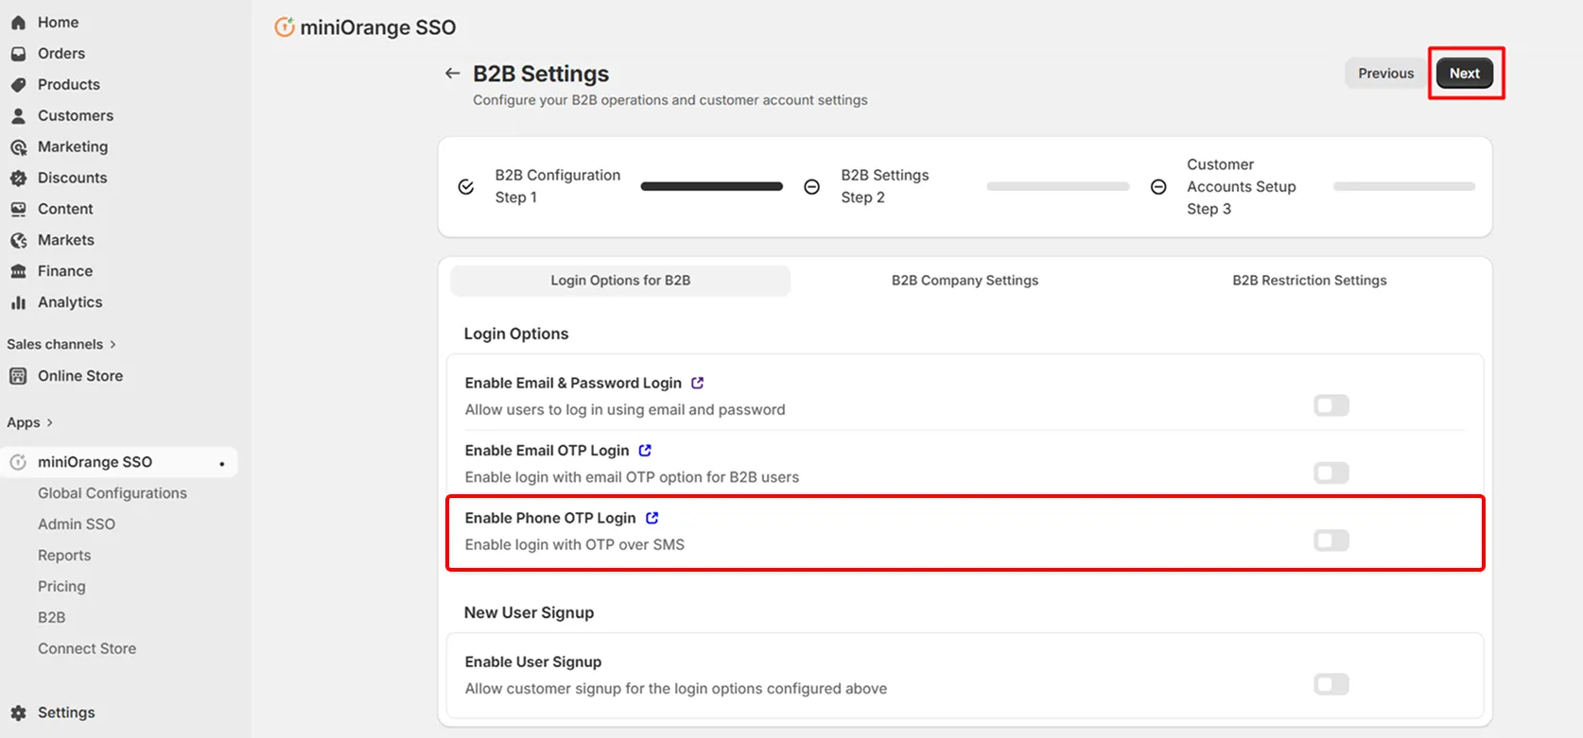Open Admin SSO submenu item
This screenshot has width=1583, height=738.
click(77, 524)
